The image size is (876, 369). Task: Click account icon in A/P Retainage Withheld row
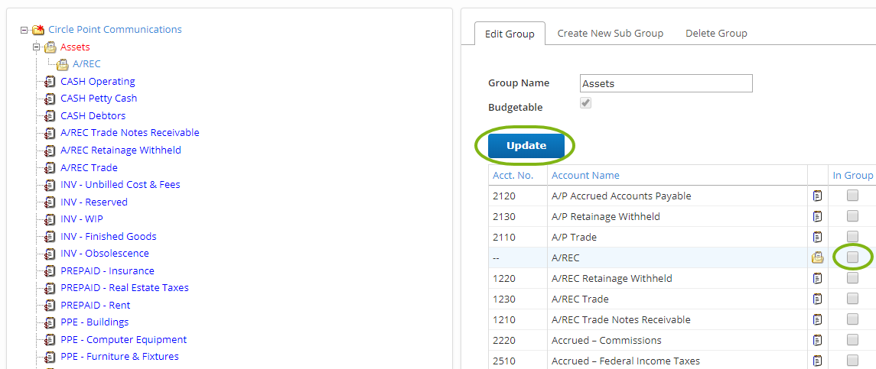coord(817,217)
